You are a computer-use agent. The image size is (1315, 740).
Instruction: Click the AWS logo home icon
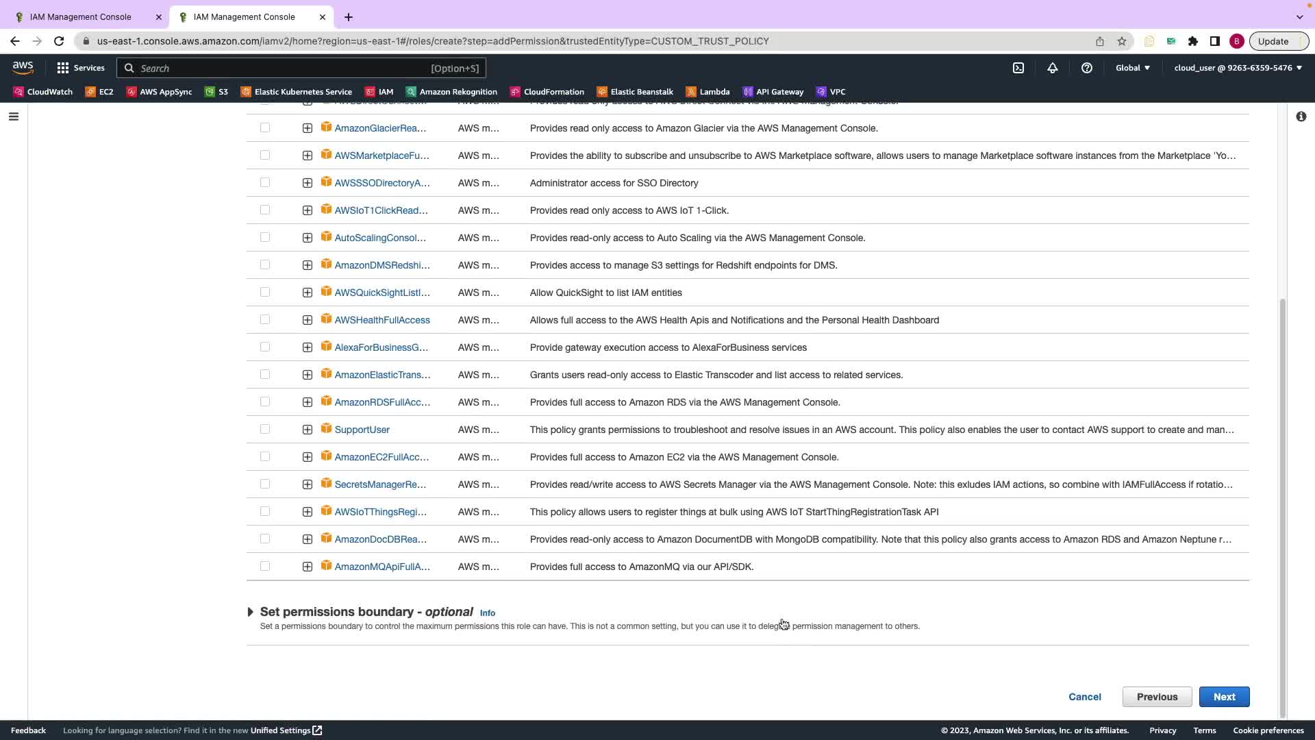tap(23, 67)
